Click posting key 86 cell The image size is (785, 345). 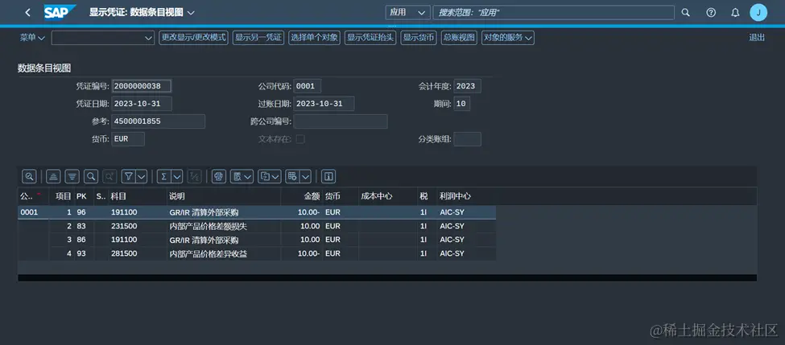tap(84, 240)
